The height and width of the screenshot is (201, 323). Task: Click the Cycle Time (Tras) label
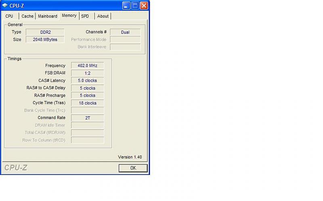[49, 103]
